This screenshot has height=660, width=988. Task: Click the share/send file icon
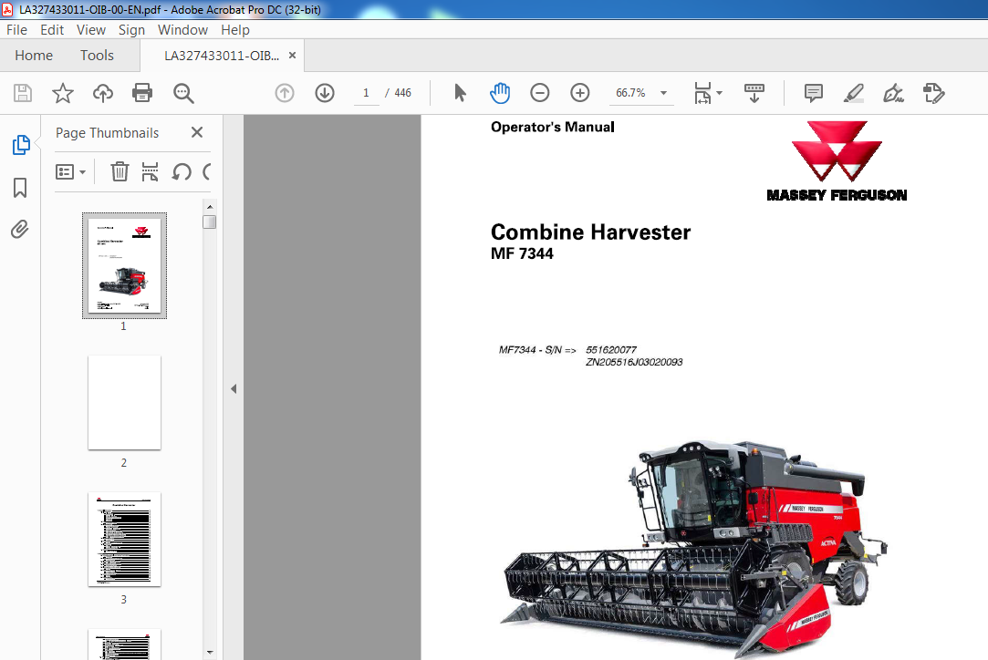(934, 93)
